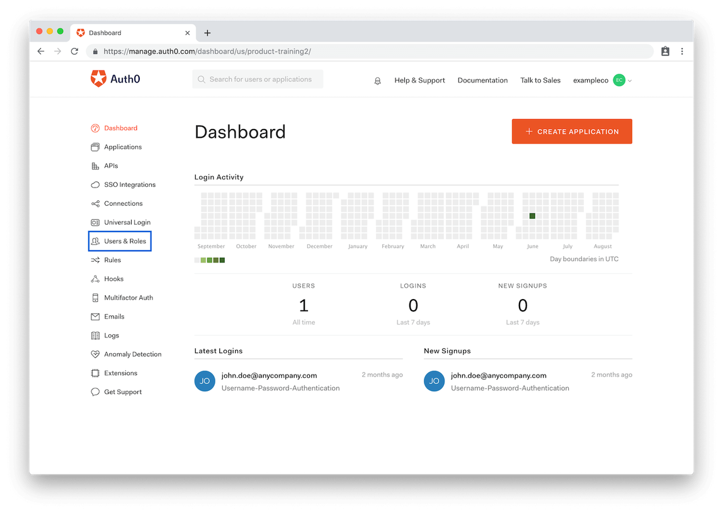Close the Dashboard browser tab
Viewport: 723px width, 513px height.
[x=187, y=33]
